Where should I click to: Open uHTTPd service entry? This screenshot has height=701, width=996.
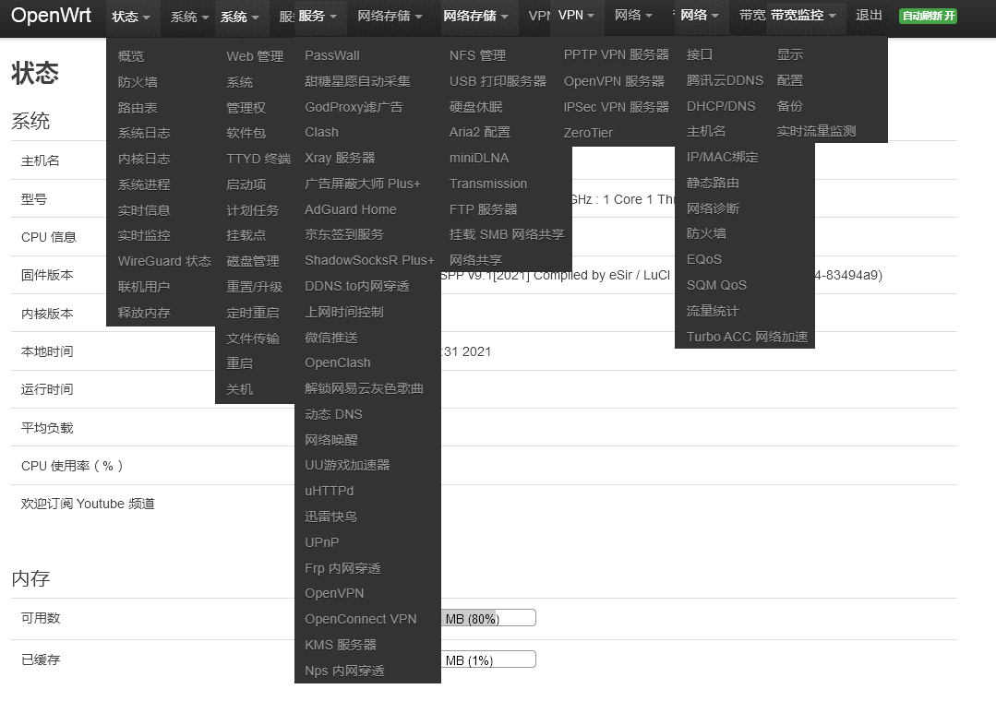[x=329, y=491]
